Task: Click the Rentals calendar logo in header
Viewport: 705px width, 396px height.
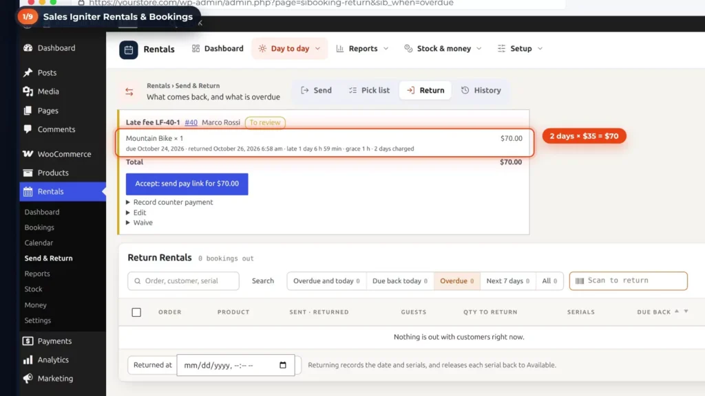Action: (129, 49)
